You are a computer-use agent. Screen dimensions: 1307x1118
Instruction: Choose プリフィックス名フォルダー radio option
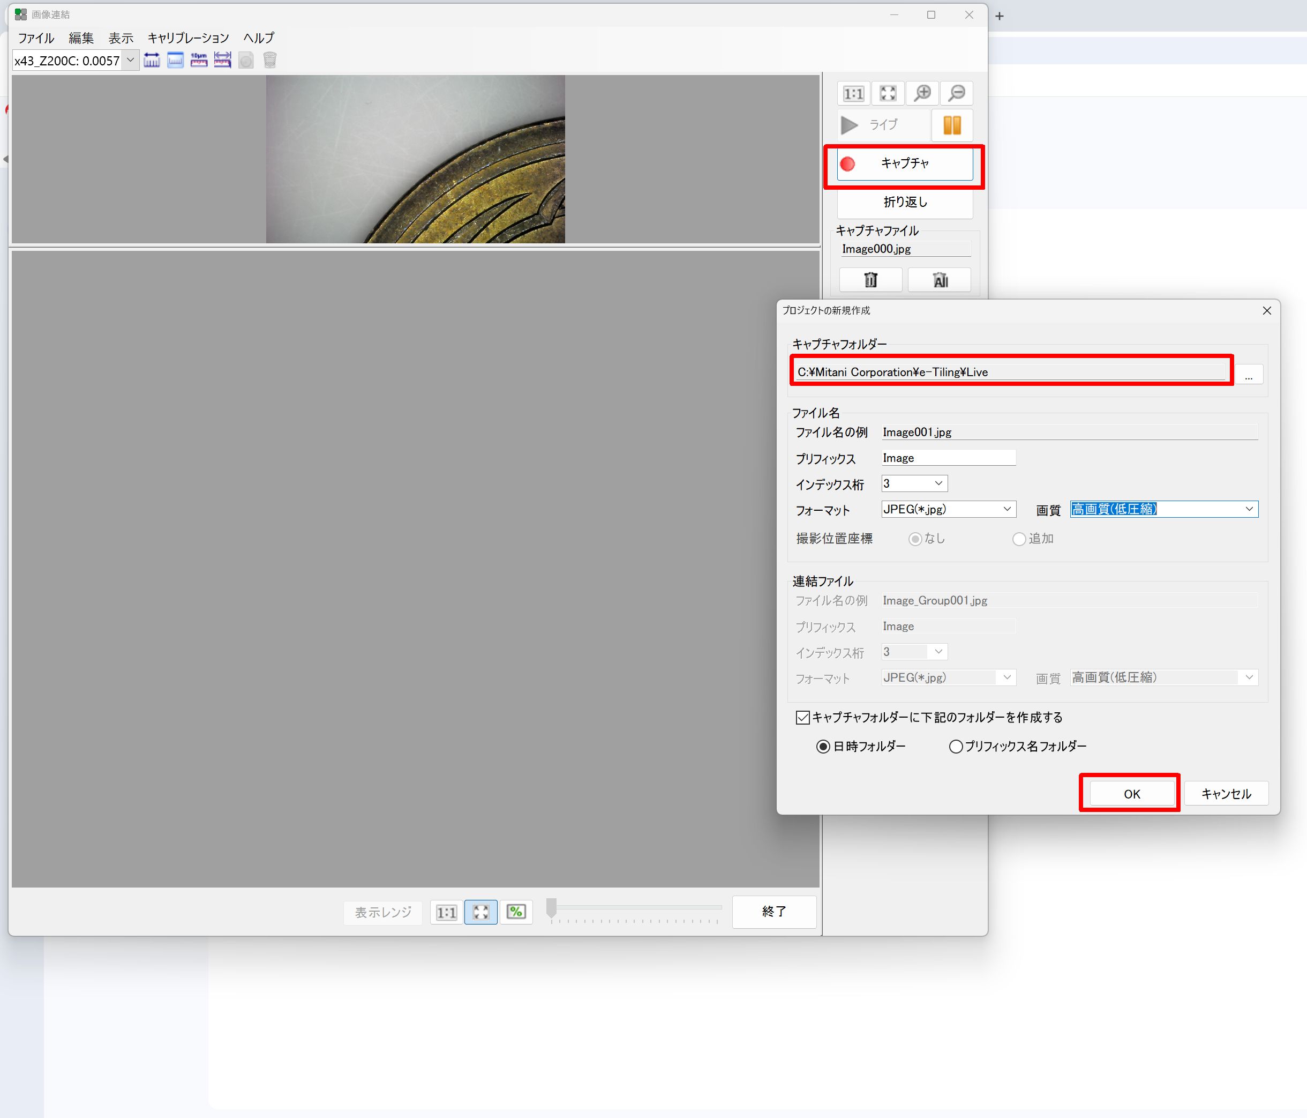[1017, 747]
